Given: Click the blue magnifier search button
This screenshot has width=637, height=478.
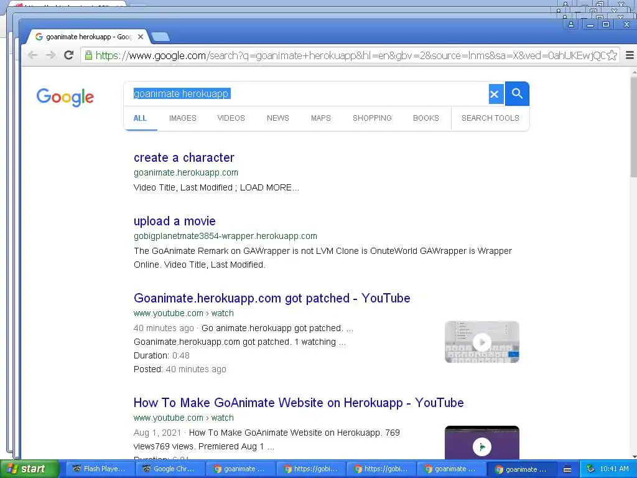Looking at the screenshot, I should click(x=517, y=93).
